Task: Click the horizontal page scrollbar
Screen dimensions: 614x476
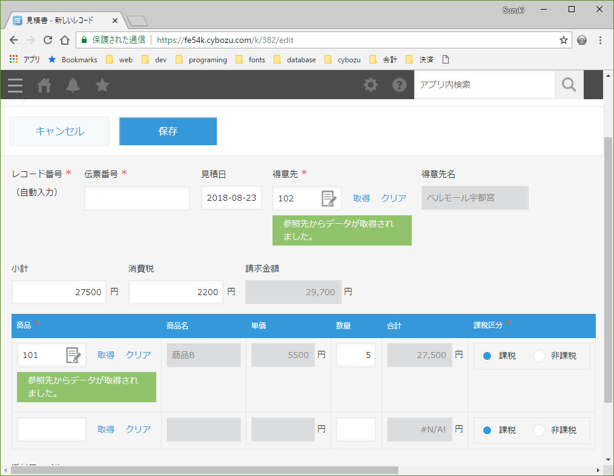Action: coord(205,470)
